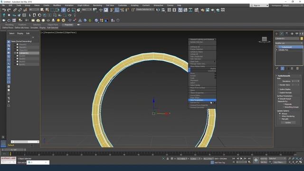Activate the Select and Uniform Scale tool

point(74,10)
